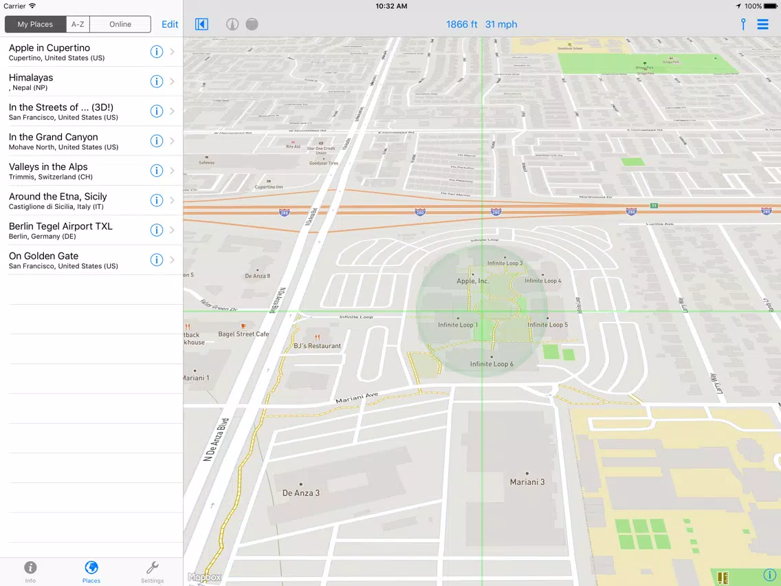Screen dimensions: 781x586
Task: Show info for Apple in Cupertino
Action: tap(156, 52)
